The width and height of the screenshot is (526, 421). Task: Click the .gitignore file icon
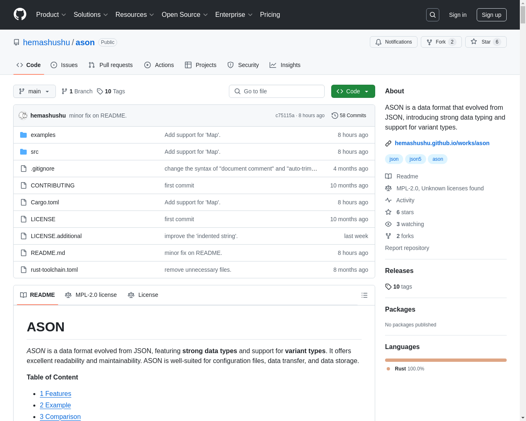(x=23, y=169)
